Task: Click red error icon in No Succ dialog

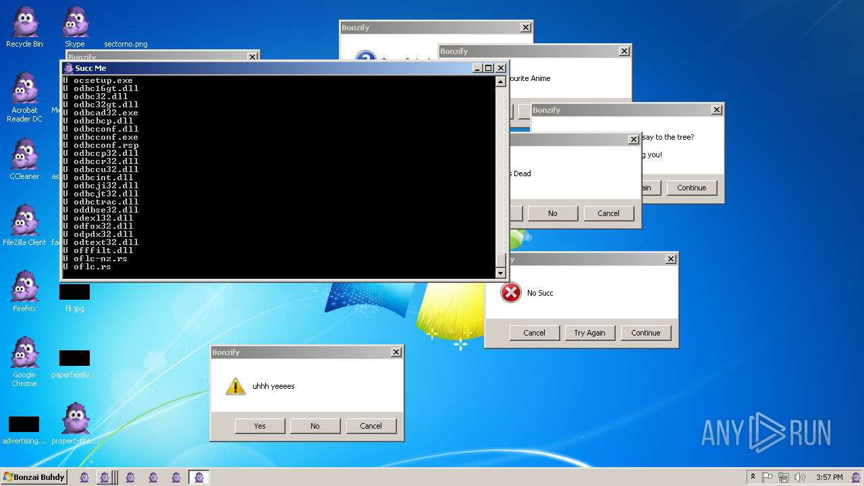Action: click(510, 292)
